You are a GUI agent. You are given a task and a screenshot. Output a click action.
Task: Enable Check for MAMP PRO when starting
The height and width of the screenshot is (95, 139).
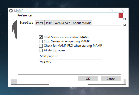(x=41, y=46)
